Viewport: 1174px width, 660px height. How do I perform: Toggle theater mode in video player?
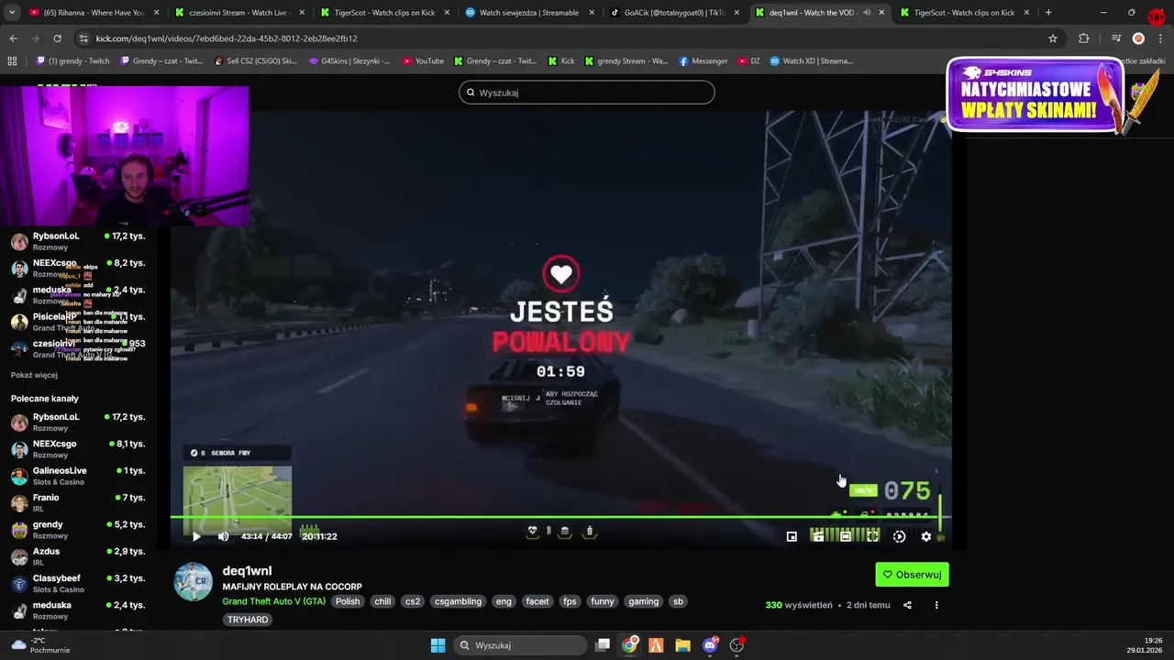(845, 536)
